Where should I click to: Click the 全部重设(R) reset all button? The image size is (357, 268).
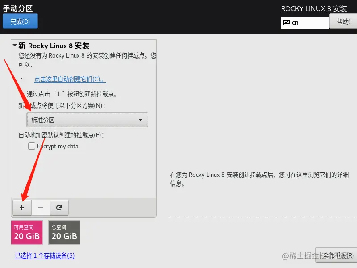pyautogui.click(x=336, y=255)
